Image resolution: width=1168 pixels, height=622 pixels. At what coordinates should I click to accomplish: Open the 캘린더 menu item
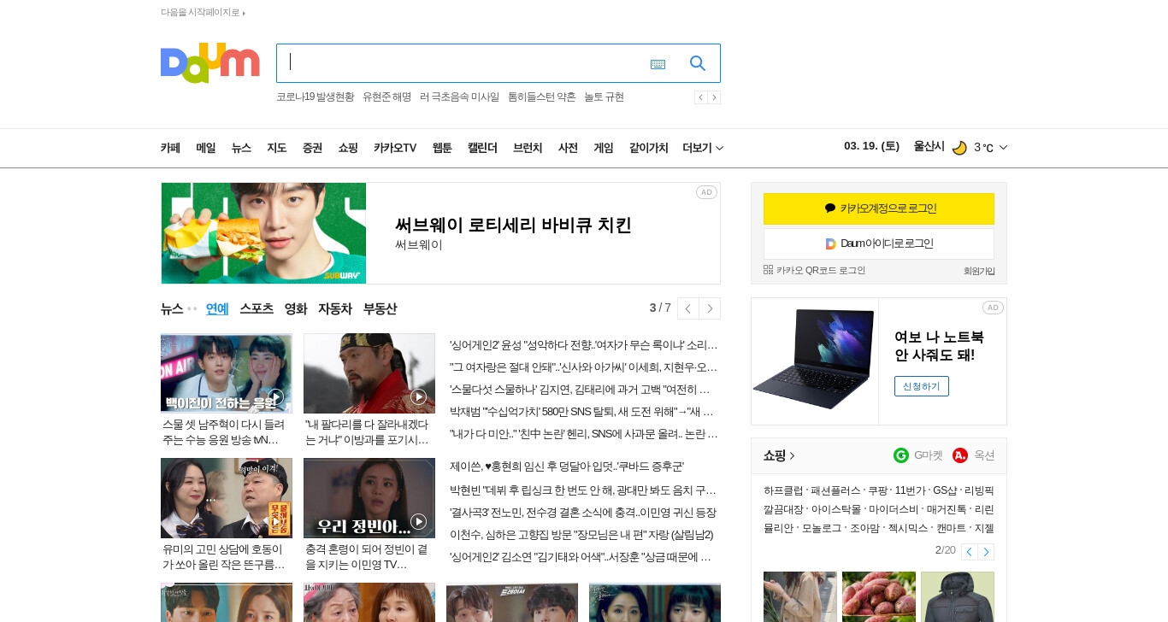point(482,148)
